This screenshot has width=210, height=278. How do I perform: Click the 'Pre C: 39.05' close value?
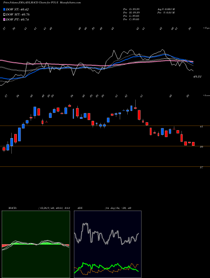tap(131, 19)
